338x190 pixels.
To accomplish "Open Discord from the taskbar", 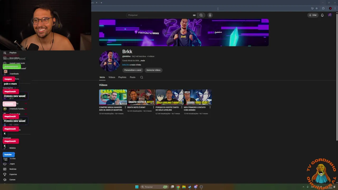I will click(x=195, y=187).
